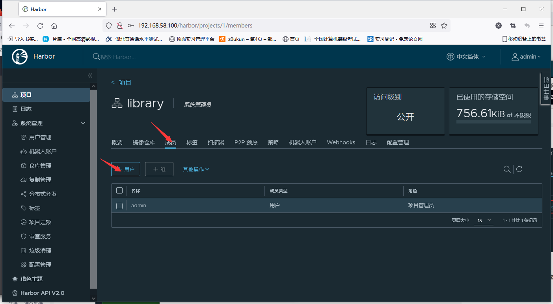
Task: Click the insecure connection lock icon
Action: point(120,26)
